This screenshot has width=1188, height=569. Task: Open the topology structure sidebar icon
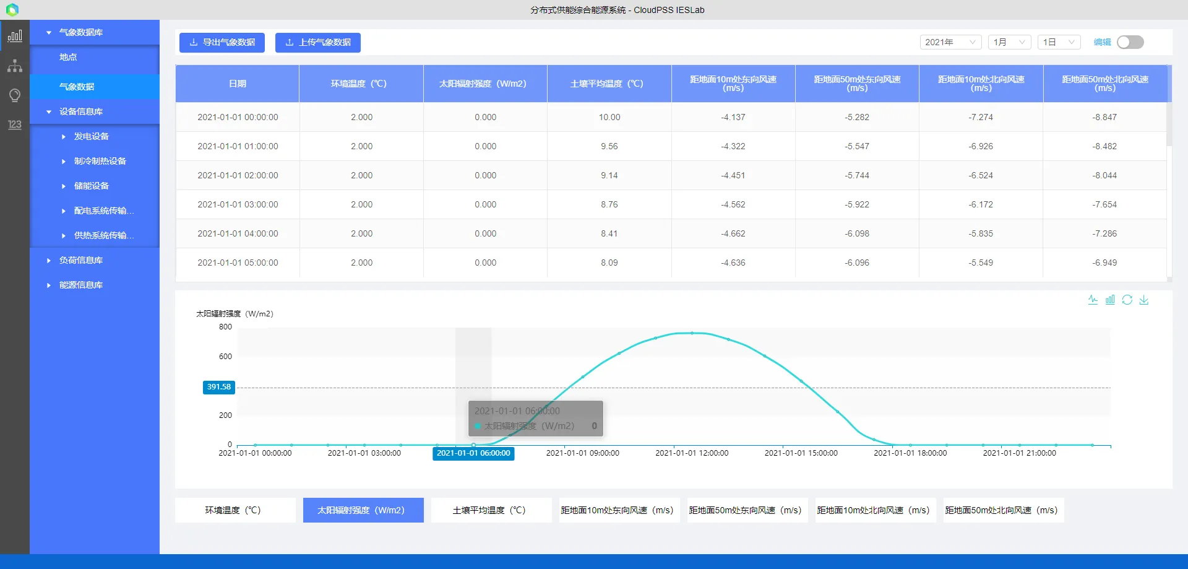(x=15, y=66)
